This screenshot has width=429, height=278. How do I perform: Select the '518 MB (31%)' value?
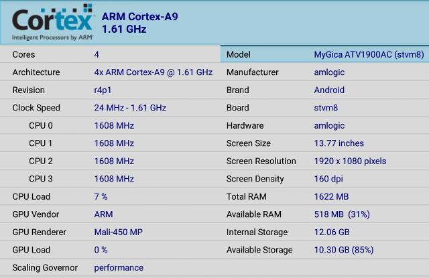(x=342, y=214)
